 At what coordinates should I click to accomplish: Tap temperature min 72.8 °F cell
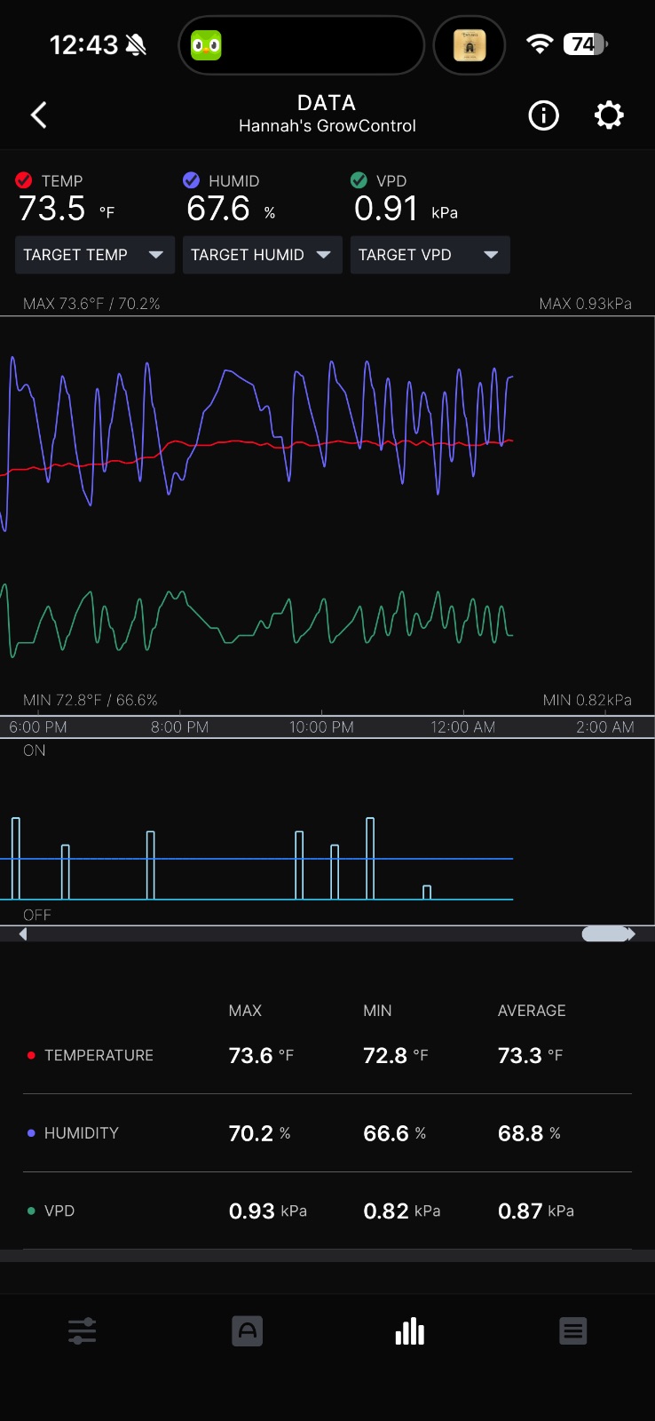click(396, 1055)
